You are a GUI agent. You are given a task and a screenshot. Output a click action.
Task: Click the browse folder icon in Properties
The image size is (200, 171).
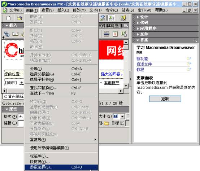(x=106, y=123)
